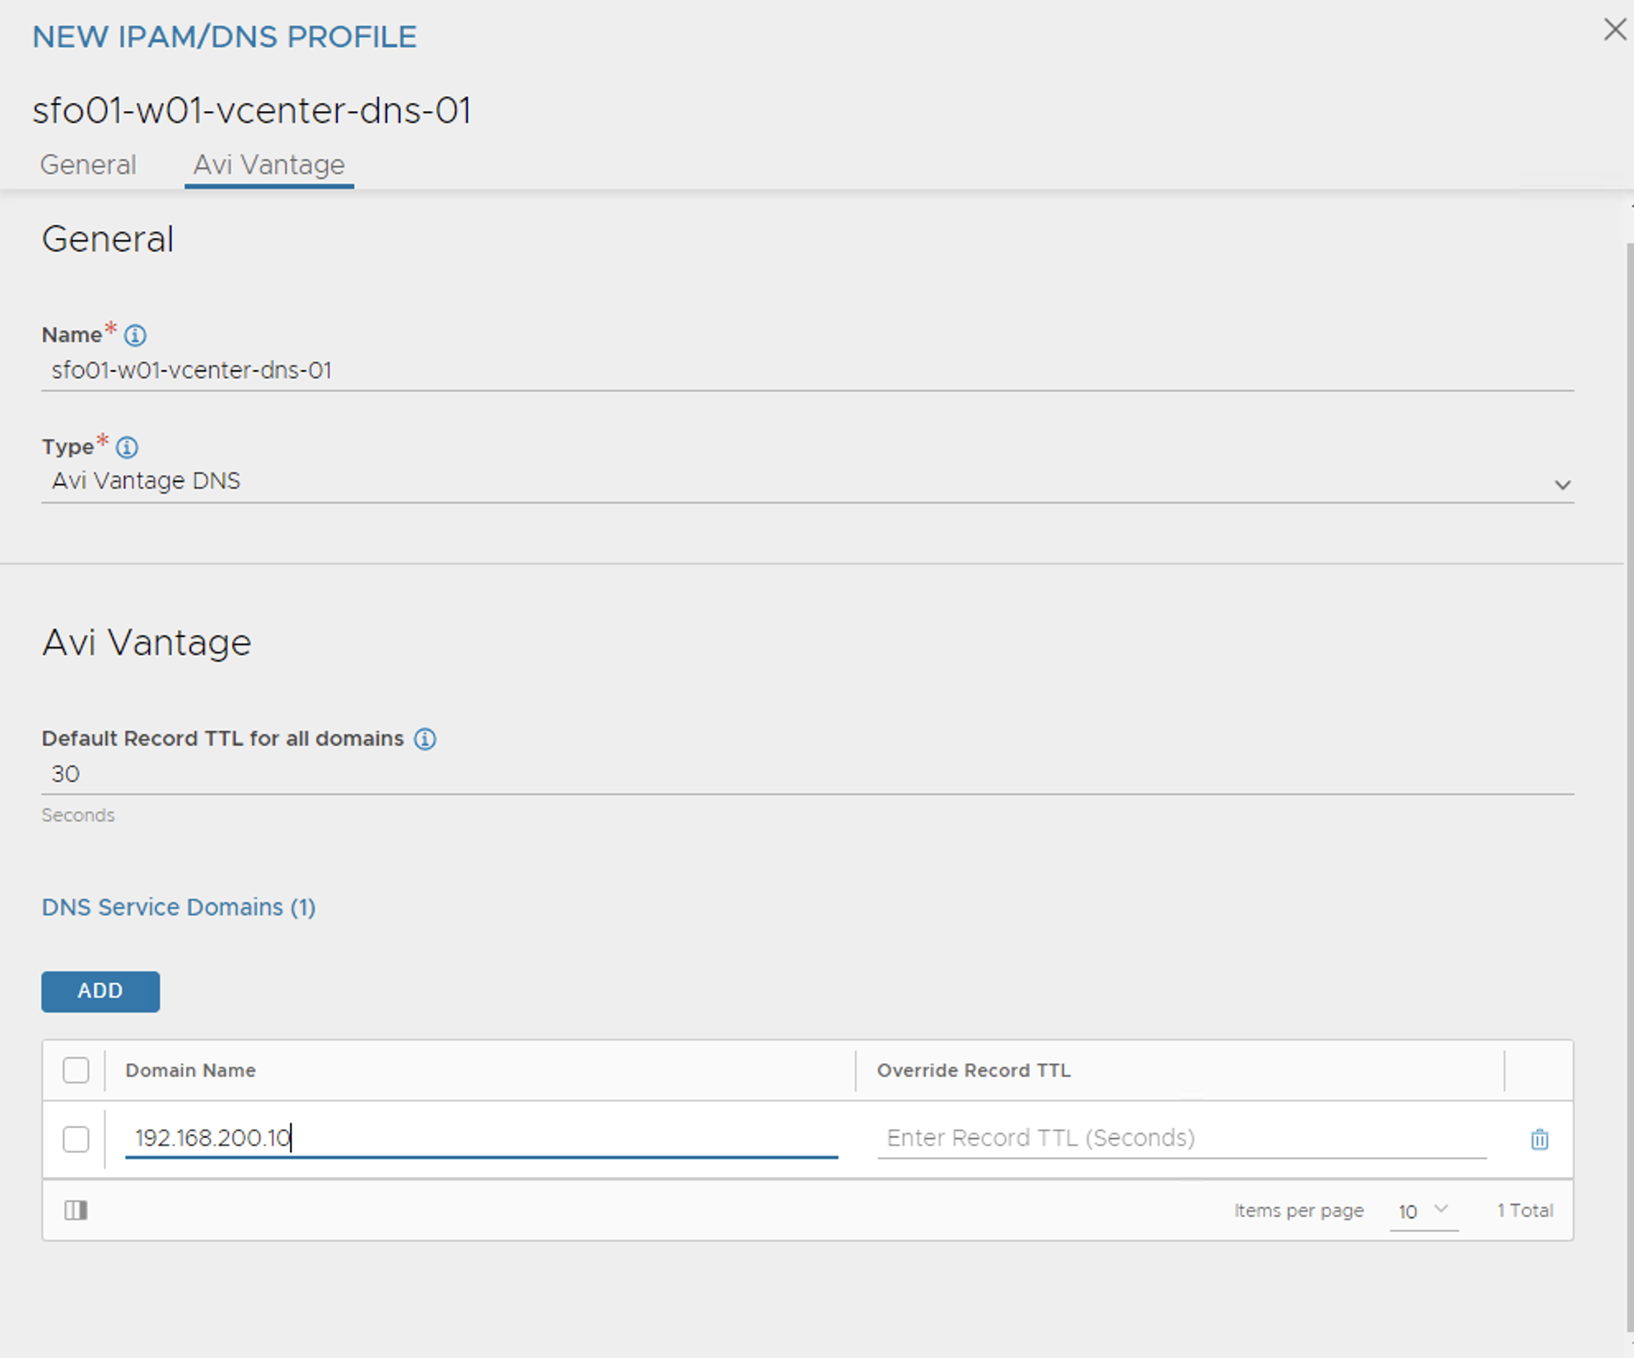1634x1358 pixels.
Task: Open the Items per page dropdown
Action: [1424, 1211]
